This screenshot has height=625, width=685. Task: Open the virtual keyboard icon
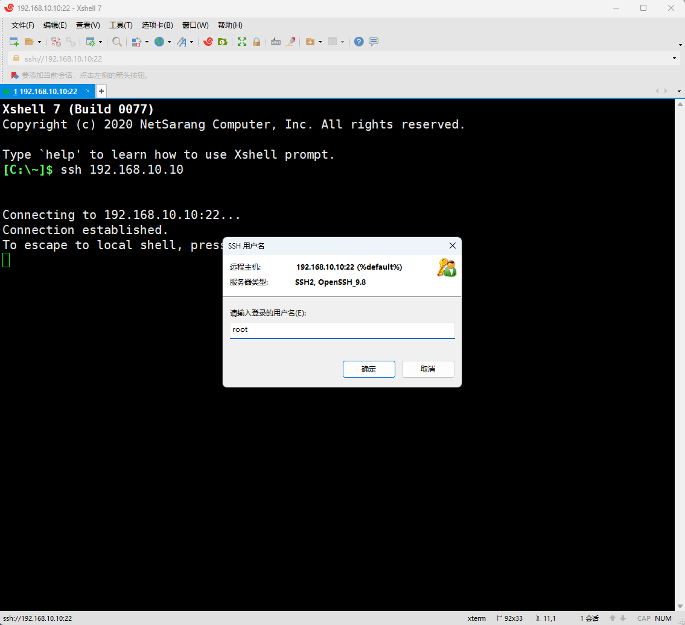pyautogui.click(x=276, y=42)
